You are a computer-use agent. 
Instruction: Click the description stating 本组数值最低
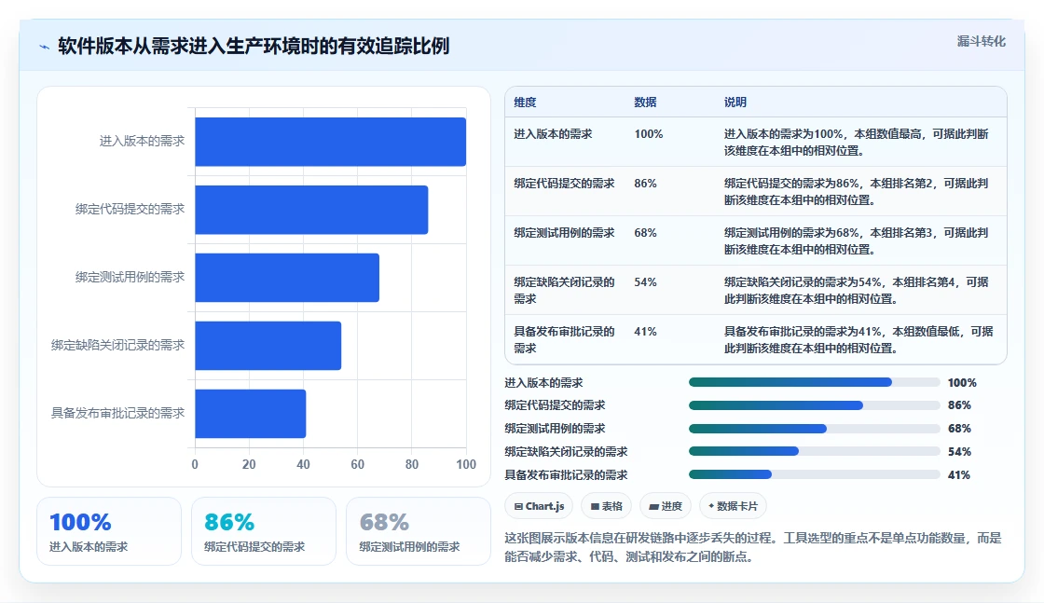[859, 339]
